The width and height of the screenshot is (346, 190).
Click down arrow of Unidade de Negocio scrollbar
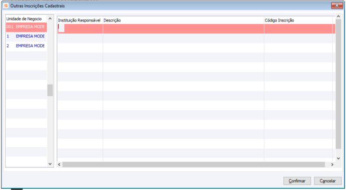tap(50, 164)
